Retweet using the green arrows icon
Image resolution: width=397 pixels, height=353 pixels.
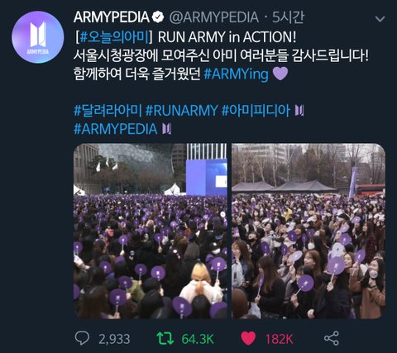point(165,338)
